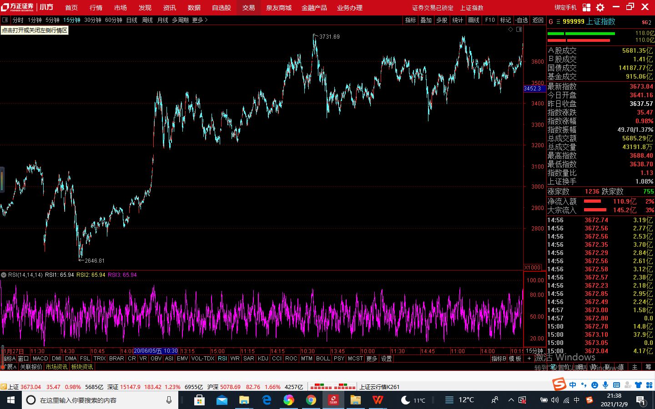Switch to 分时 time-share chart

[x=18, y=20]
